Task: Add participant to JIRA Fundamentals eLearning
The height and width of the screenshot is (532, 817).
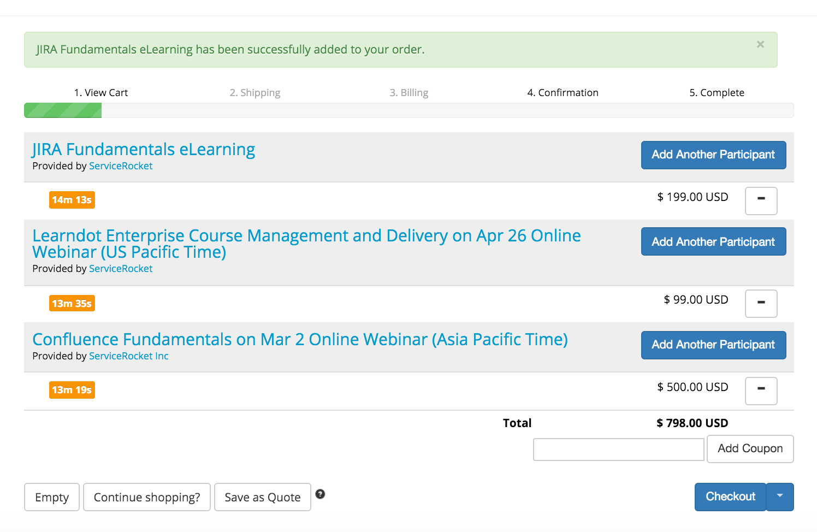Action: pyautogui.click(x=713, y=155)
